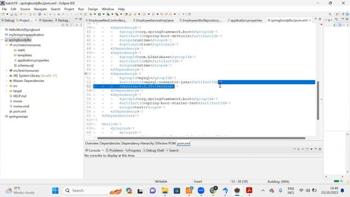
Task: Switch to the Servers view tab
Action: (x=46, y=20)
